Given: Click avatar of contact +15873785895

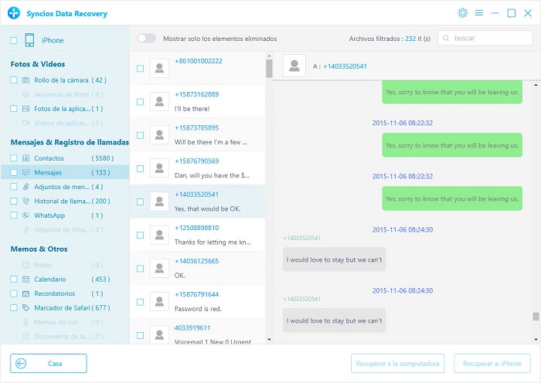Looking at the screenshot, I should point(159,135).
